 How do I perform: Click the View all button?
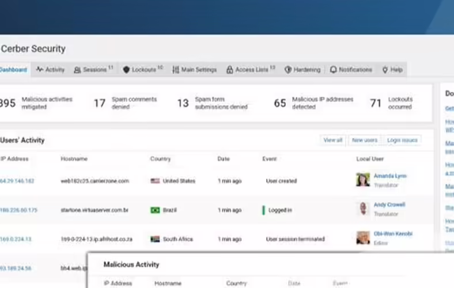pos(332,141)
